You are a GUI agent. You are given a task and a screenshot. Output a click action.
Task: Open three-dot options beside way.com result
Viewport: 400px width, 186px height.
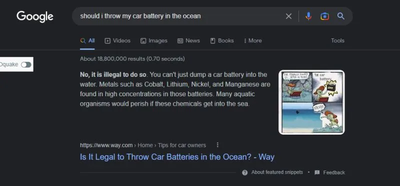tap(217, 145)
